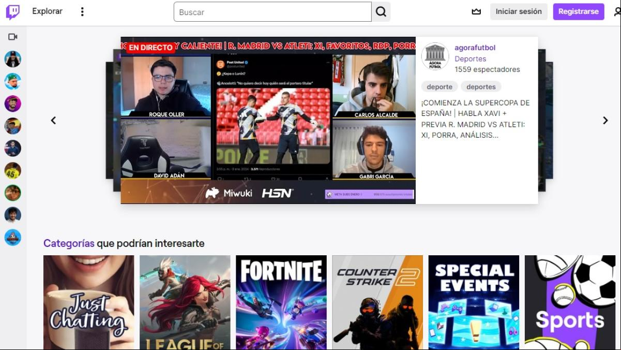This screenshot has height=350, width=621.
Task: Open the first recommended channel avatar
Action: click(13, 59)
